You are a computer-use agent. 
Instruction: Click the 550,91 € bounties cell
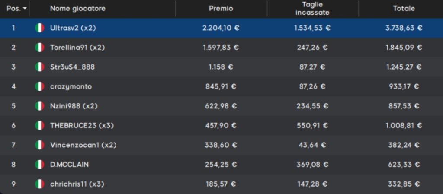pyautogui.click(x=312, y=125)
